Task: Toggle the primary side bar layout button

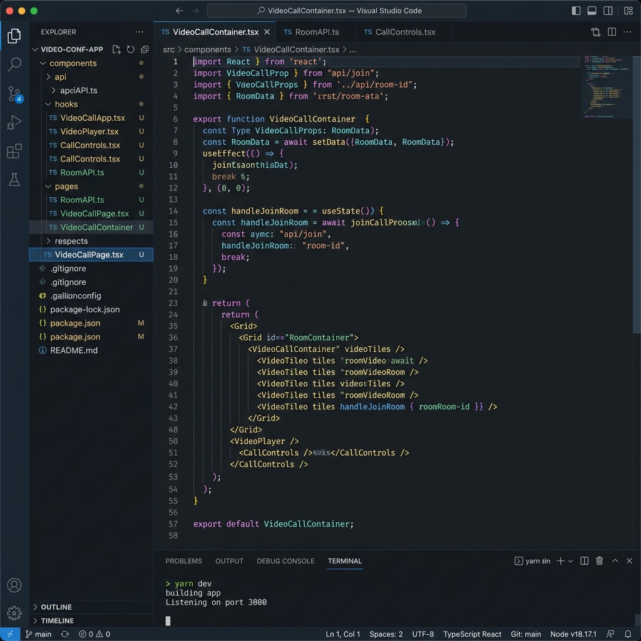Action: pyautogui.click(x=577, y=11)
